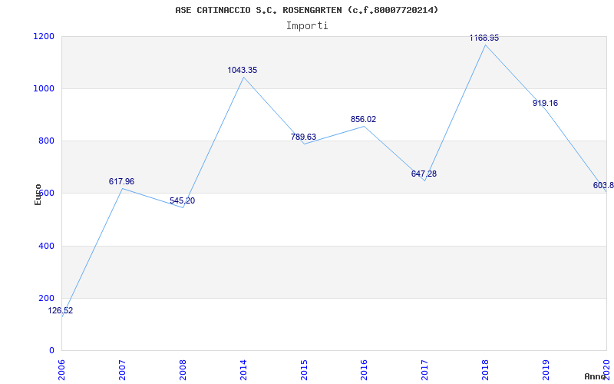Click the 2019 x-axis year label
The image size is (614, 384).
(x=546, y=369)
